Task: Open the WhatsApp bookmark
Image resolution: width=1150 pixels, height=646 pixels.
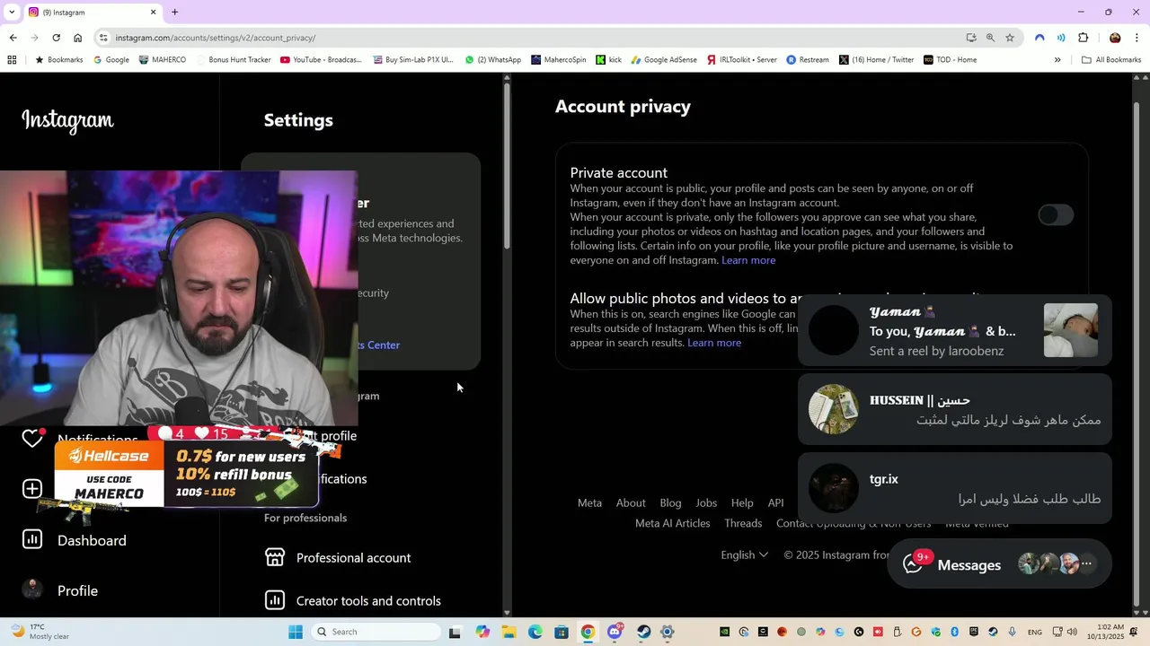Action: pyautogui.click(x=493, y=60)
